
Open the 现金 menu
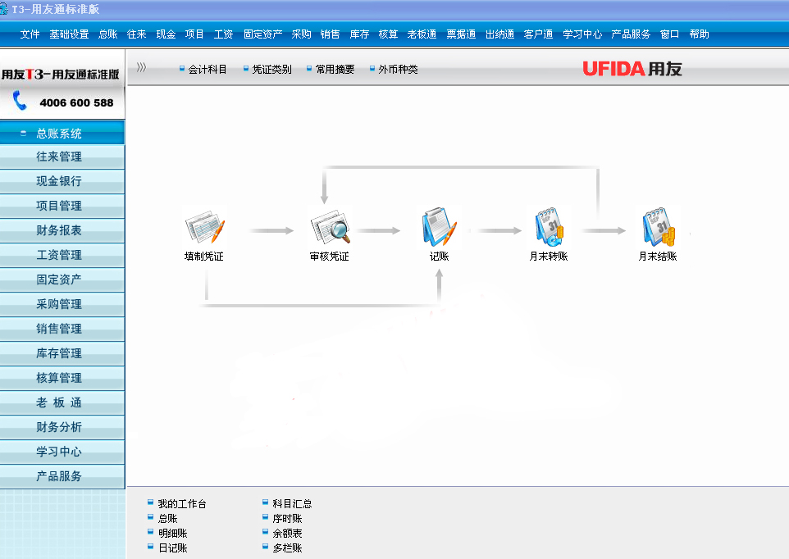coord(166,34)
